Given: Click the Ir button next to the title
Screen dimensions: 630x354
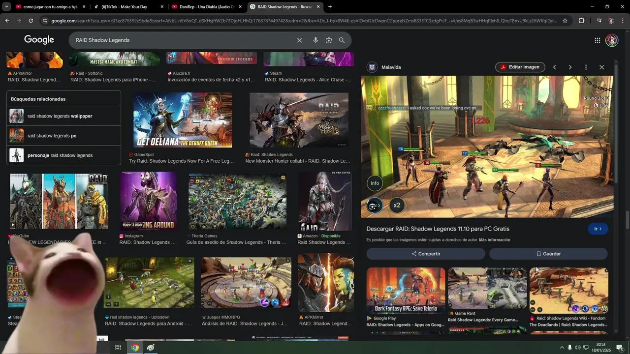Looking at the screenshot, I should coord(598,229).
